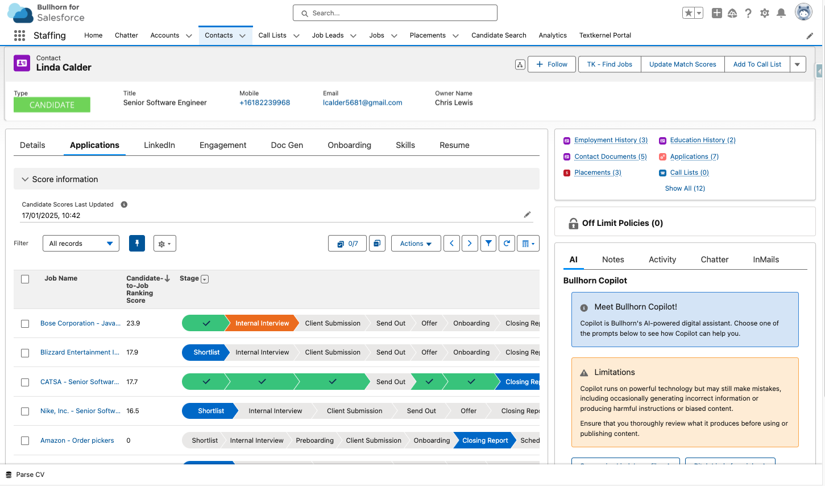Image resolution: width=825 pixels, height=486 pixels.
Task: Click Internal Interview stage for Bose Corporation
Action: point(262,323)
